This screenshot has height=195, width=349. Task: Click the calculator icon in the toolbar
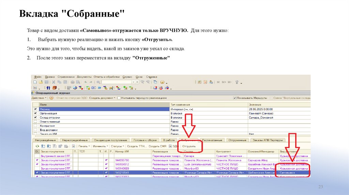[x=200, y=82]
